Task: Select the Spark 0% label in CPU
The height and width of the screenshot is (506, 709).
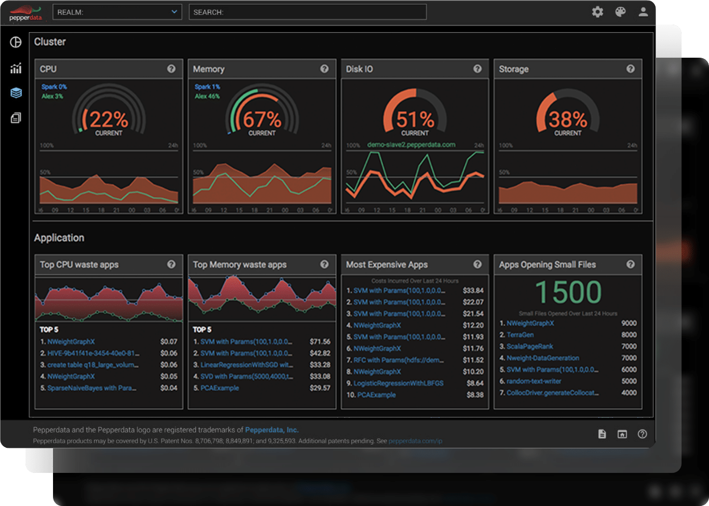Action: click(54, 87)
